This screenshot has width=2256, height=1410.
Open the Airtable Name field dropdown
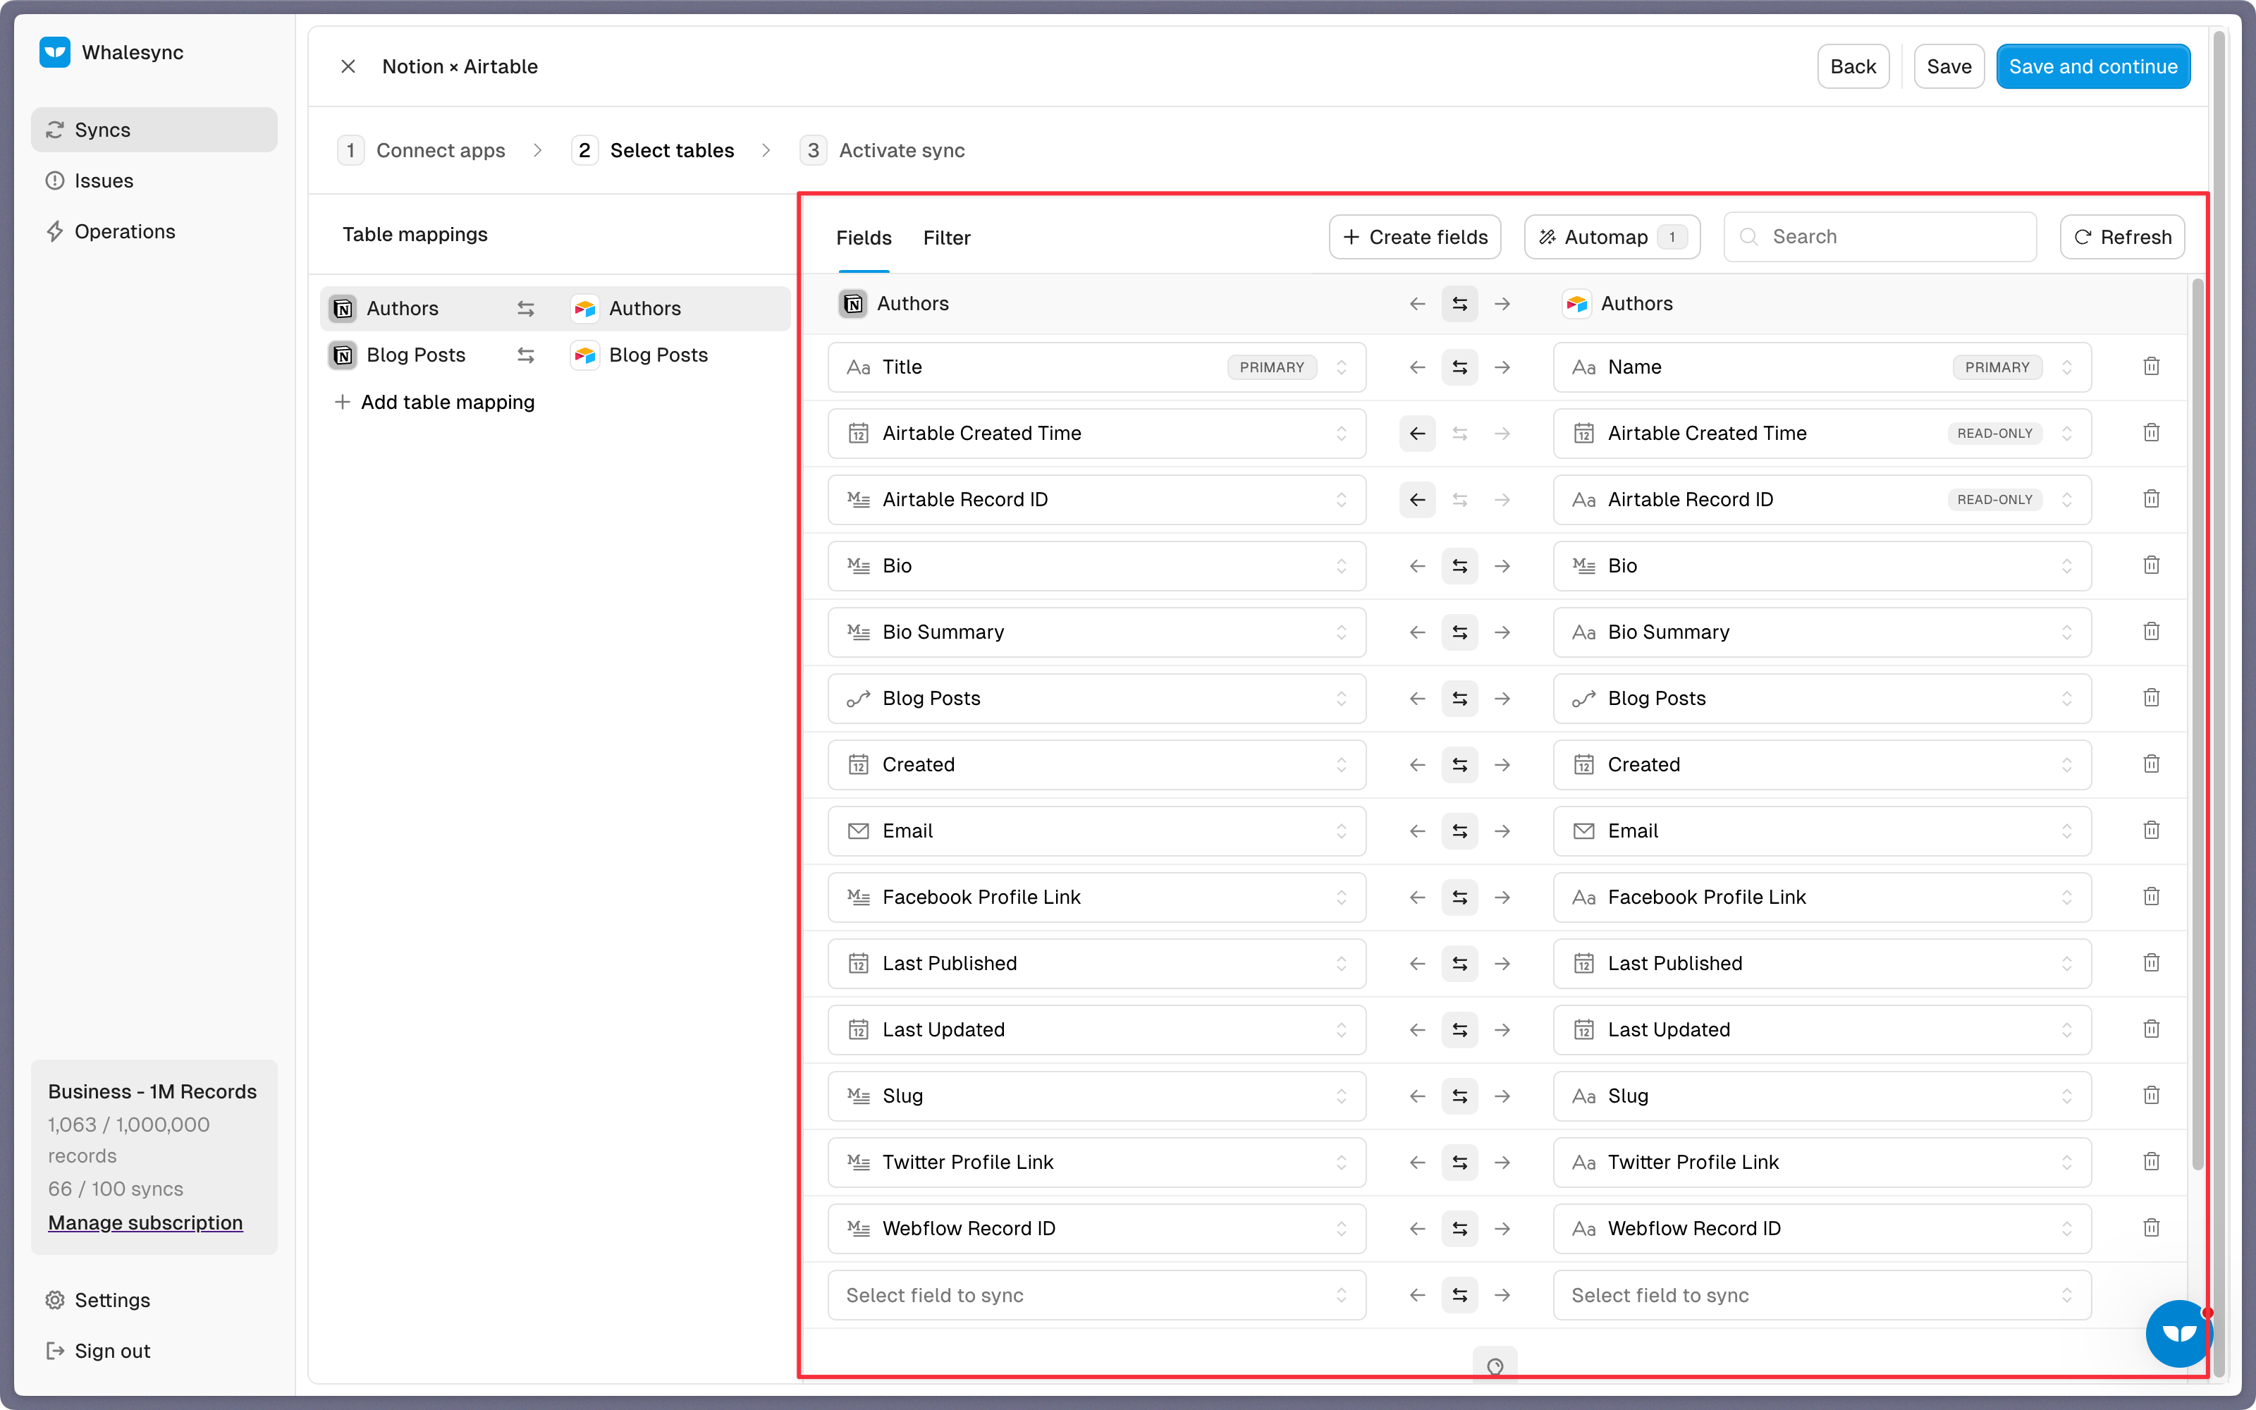tap(1822, 367)
